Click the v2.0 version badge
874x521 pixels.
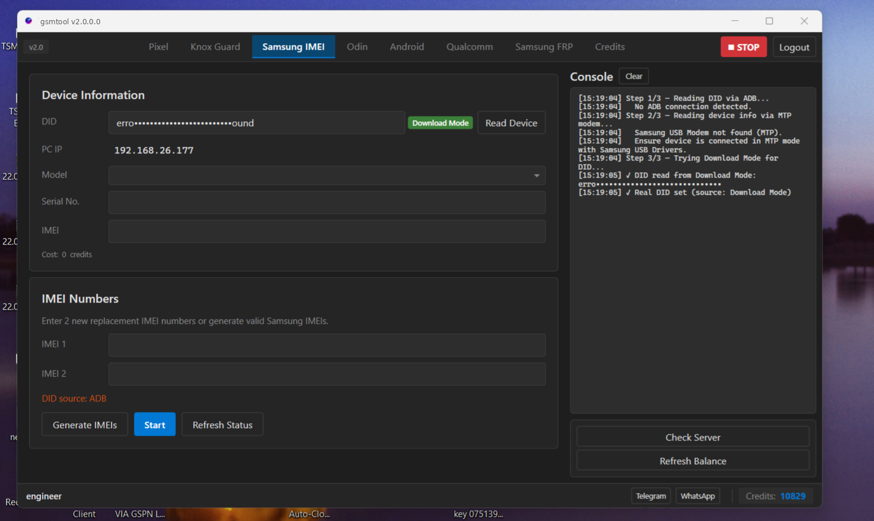36,47
